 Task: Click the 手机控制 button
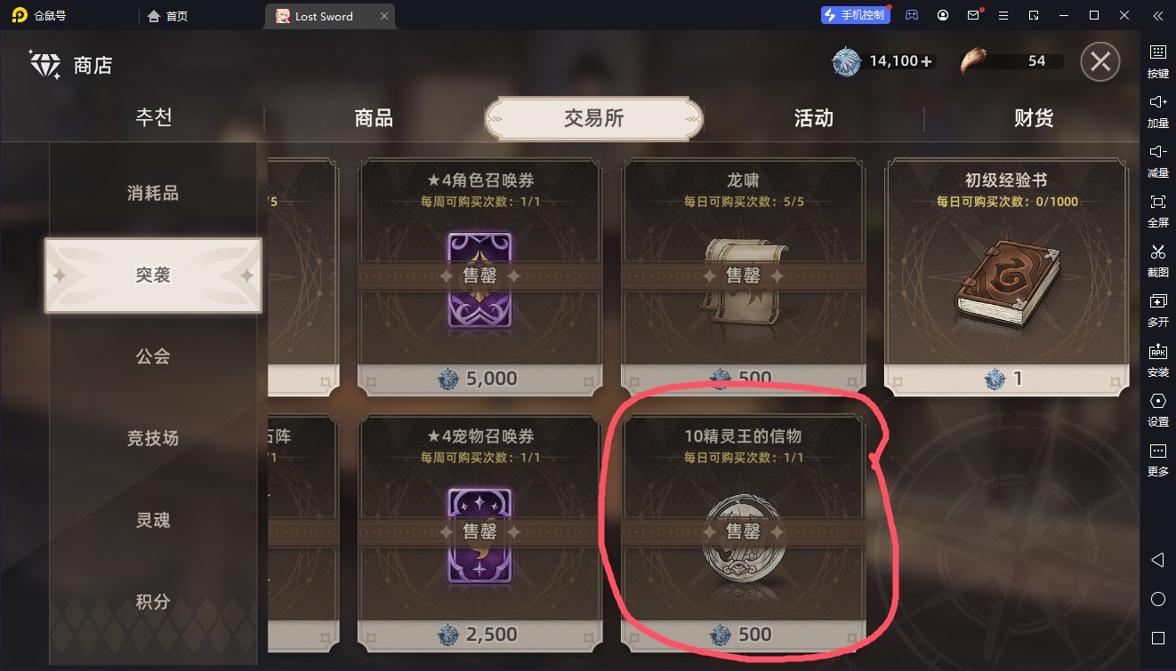pos(855,15)
